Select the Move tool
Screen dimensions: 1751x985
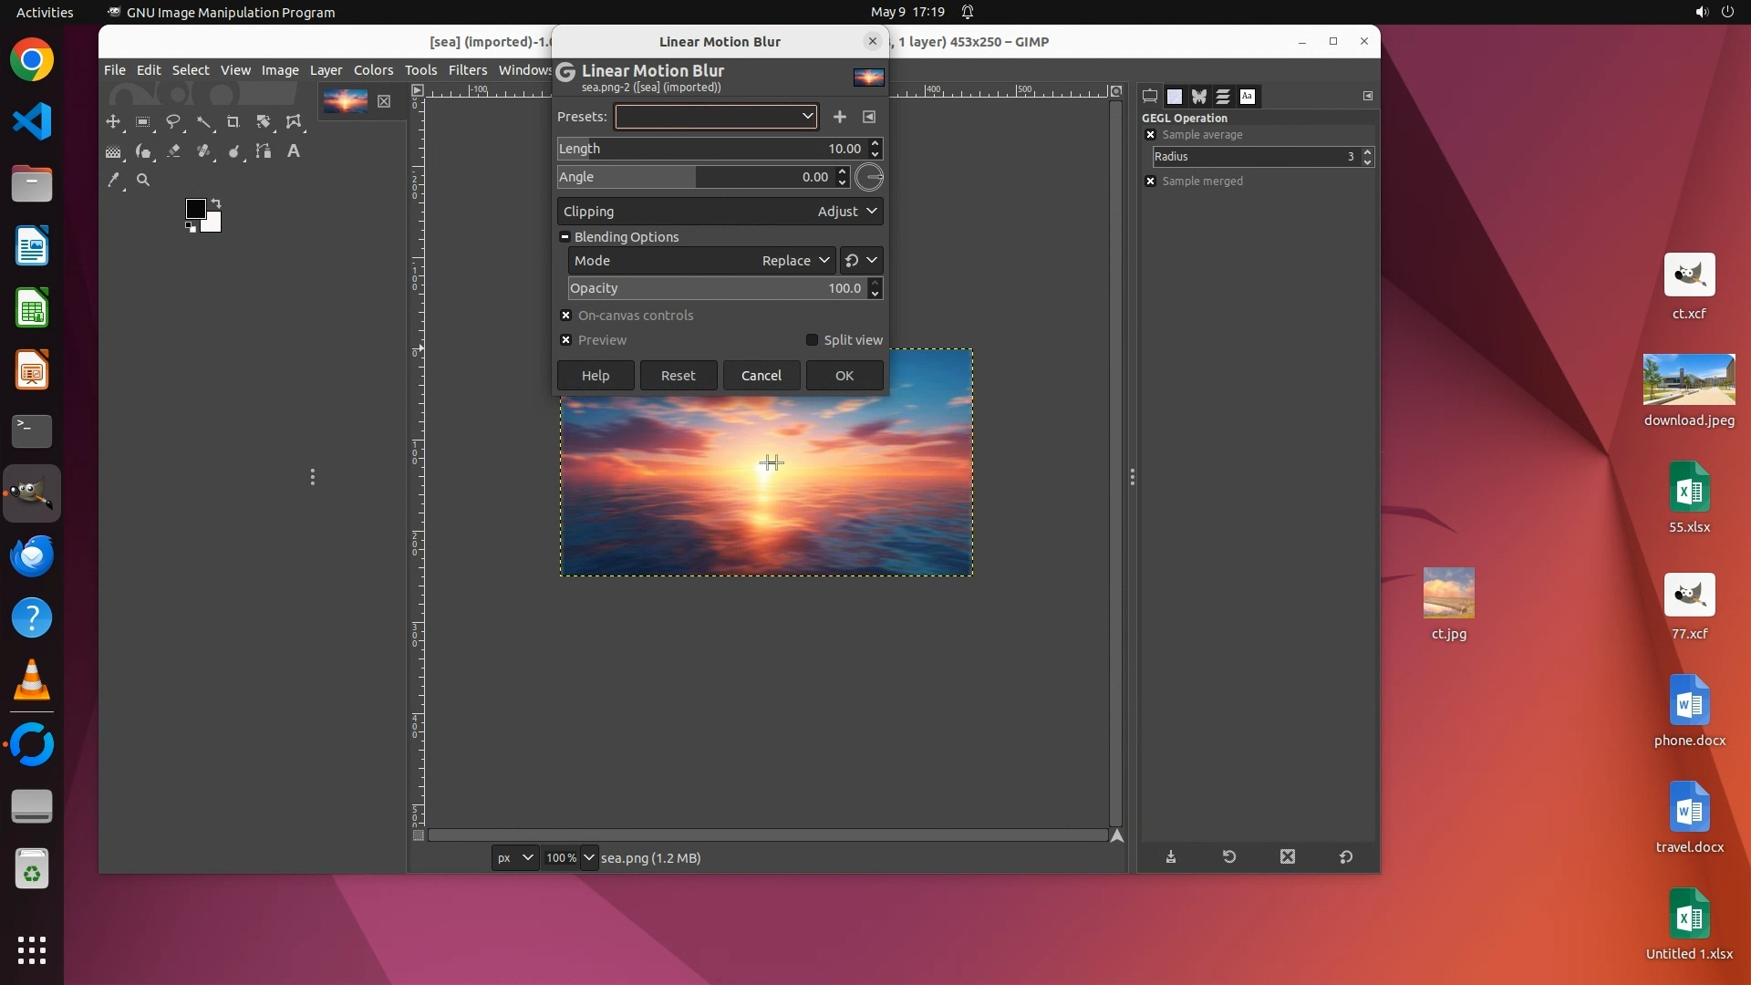pyautogui.click(x=113, y=121)
